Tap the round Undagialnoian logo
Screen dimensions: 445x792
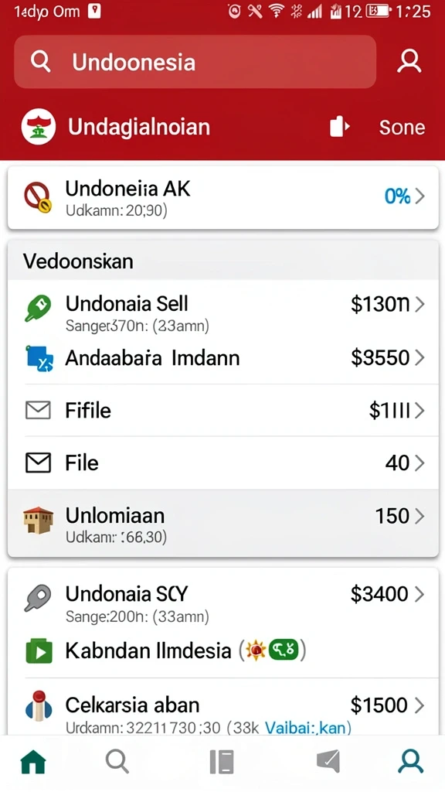click(39, 127)
